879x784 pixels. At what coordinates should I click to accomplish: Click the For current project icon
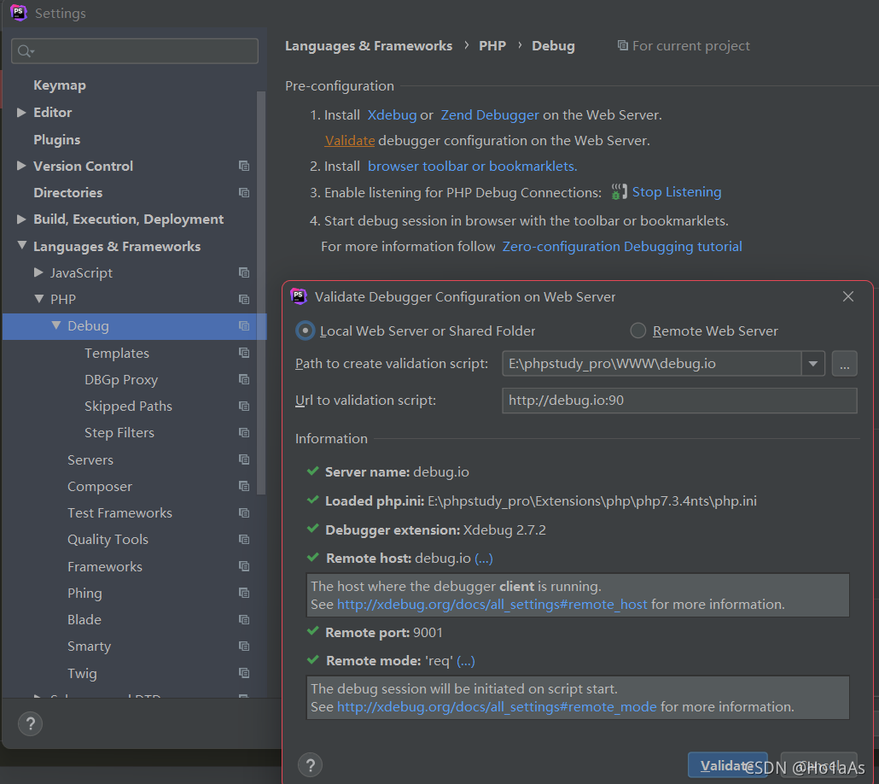[x=622, y=45]
